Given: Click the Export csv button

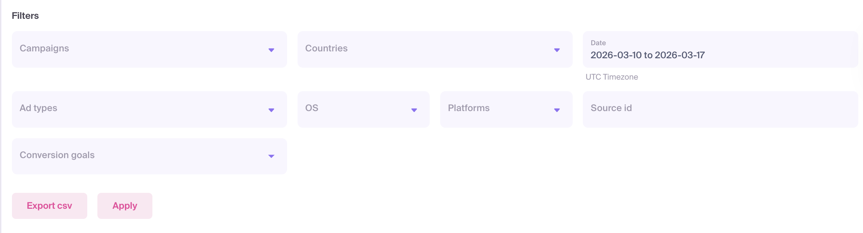Looking at the screenshot, I should click(x=50, y=206).
